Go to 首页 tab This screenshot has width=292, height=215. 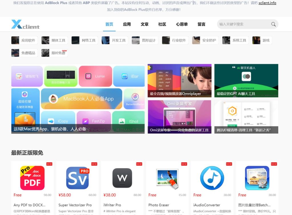[x=109, y=24]
